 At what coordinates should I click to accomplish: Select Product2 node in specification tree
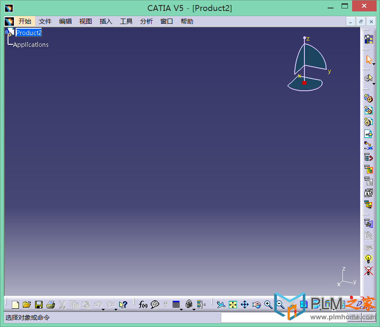(x=29, y=32)
